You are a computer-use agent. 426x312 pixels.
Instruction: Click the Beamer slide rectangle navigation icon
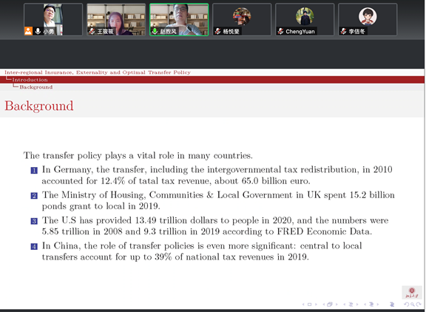309,305
